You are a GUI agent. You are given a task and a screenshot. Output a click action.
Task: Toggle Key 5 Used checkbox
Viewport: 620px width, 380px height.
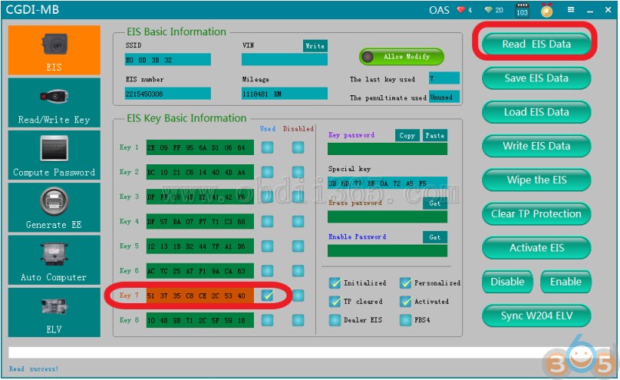pyautogui.click(x=267, y=246)
